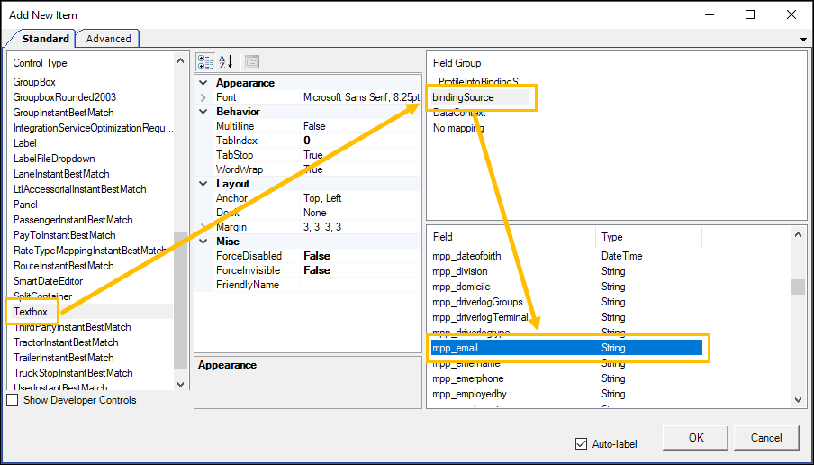Select mpp_driverlogGroups field row
The height and width of the screenshot is (465, 814).
pyautogui.click(x=566, y=302)
